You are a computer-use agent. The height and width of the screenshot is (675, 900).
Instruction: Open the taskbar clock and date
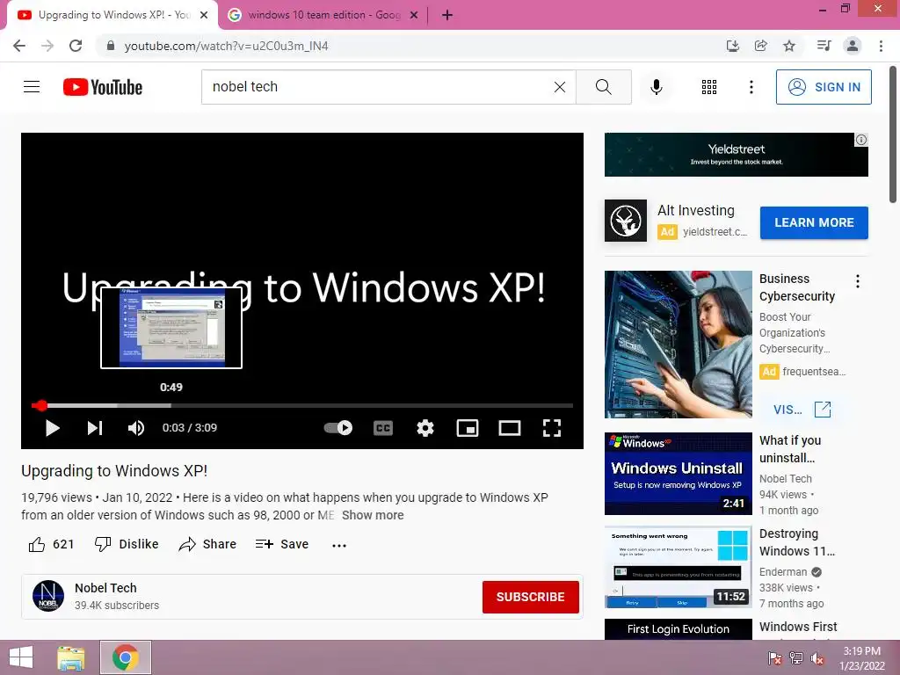point(861,658)
